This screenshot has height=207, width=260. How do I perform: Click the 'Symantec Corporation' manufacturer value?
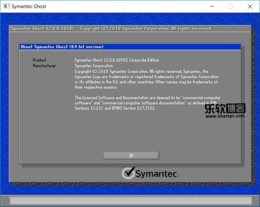pos(93,66)
